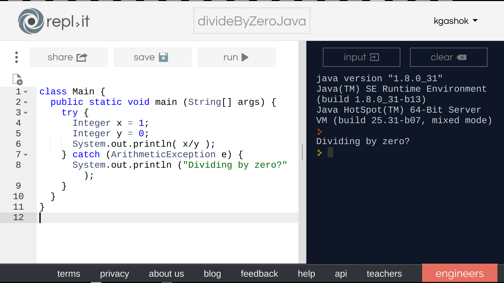Clear the console output
504x283 pixels.
[449, 57]
